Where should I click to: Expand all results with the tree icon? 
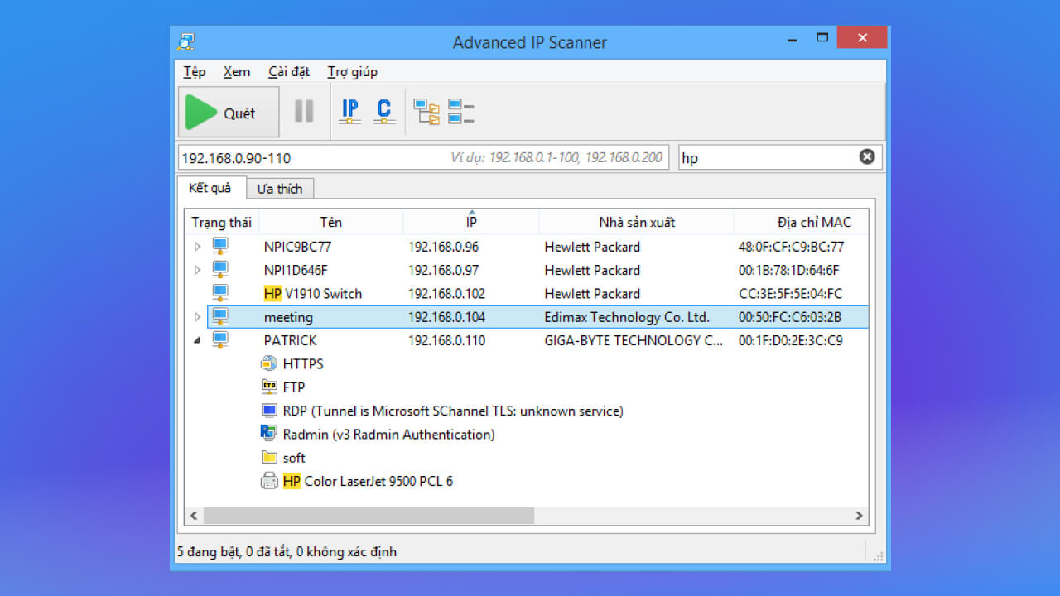426,112
